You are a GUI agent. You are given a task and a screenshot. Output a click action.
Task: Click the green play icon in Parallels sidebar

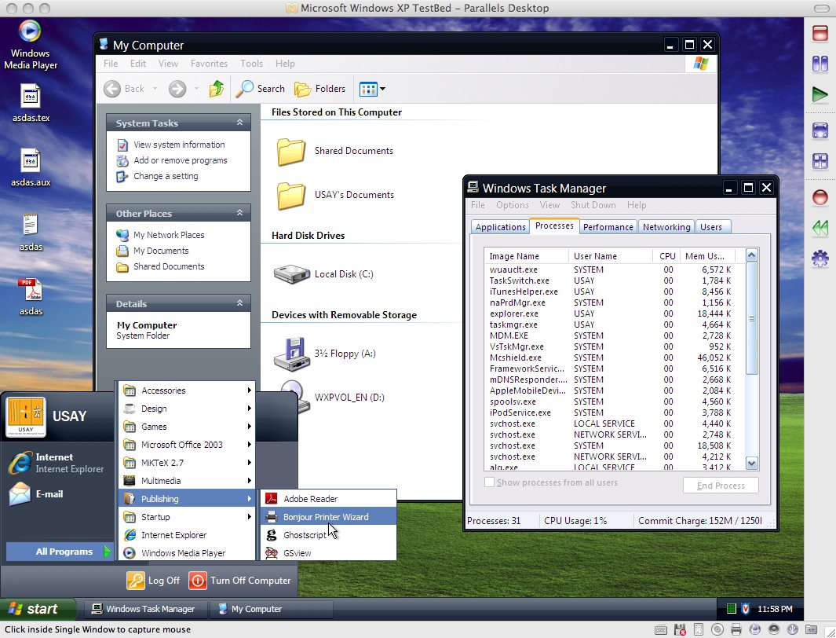pos(820,96)
